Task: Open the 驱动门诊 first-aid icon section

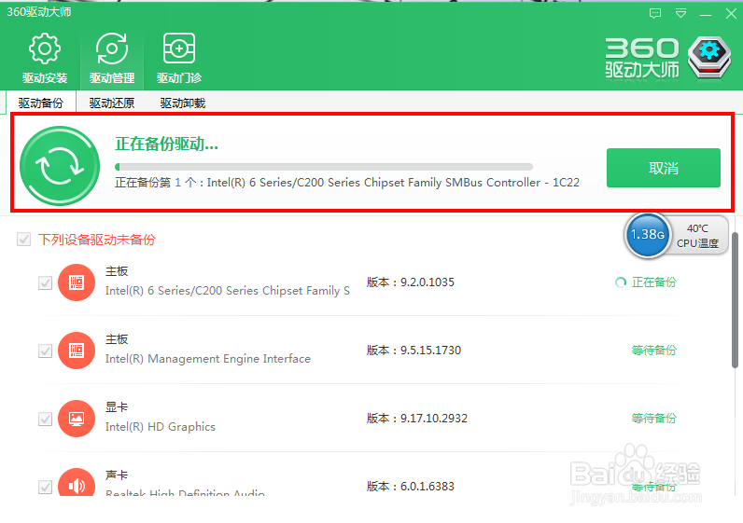Action: [179, 58]
